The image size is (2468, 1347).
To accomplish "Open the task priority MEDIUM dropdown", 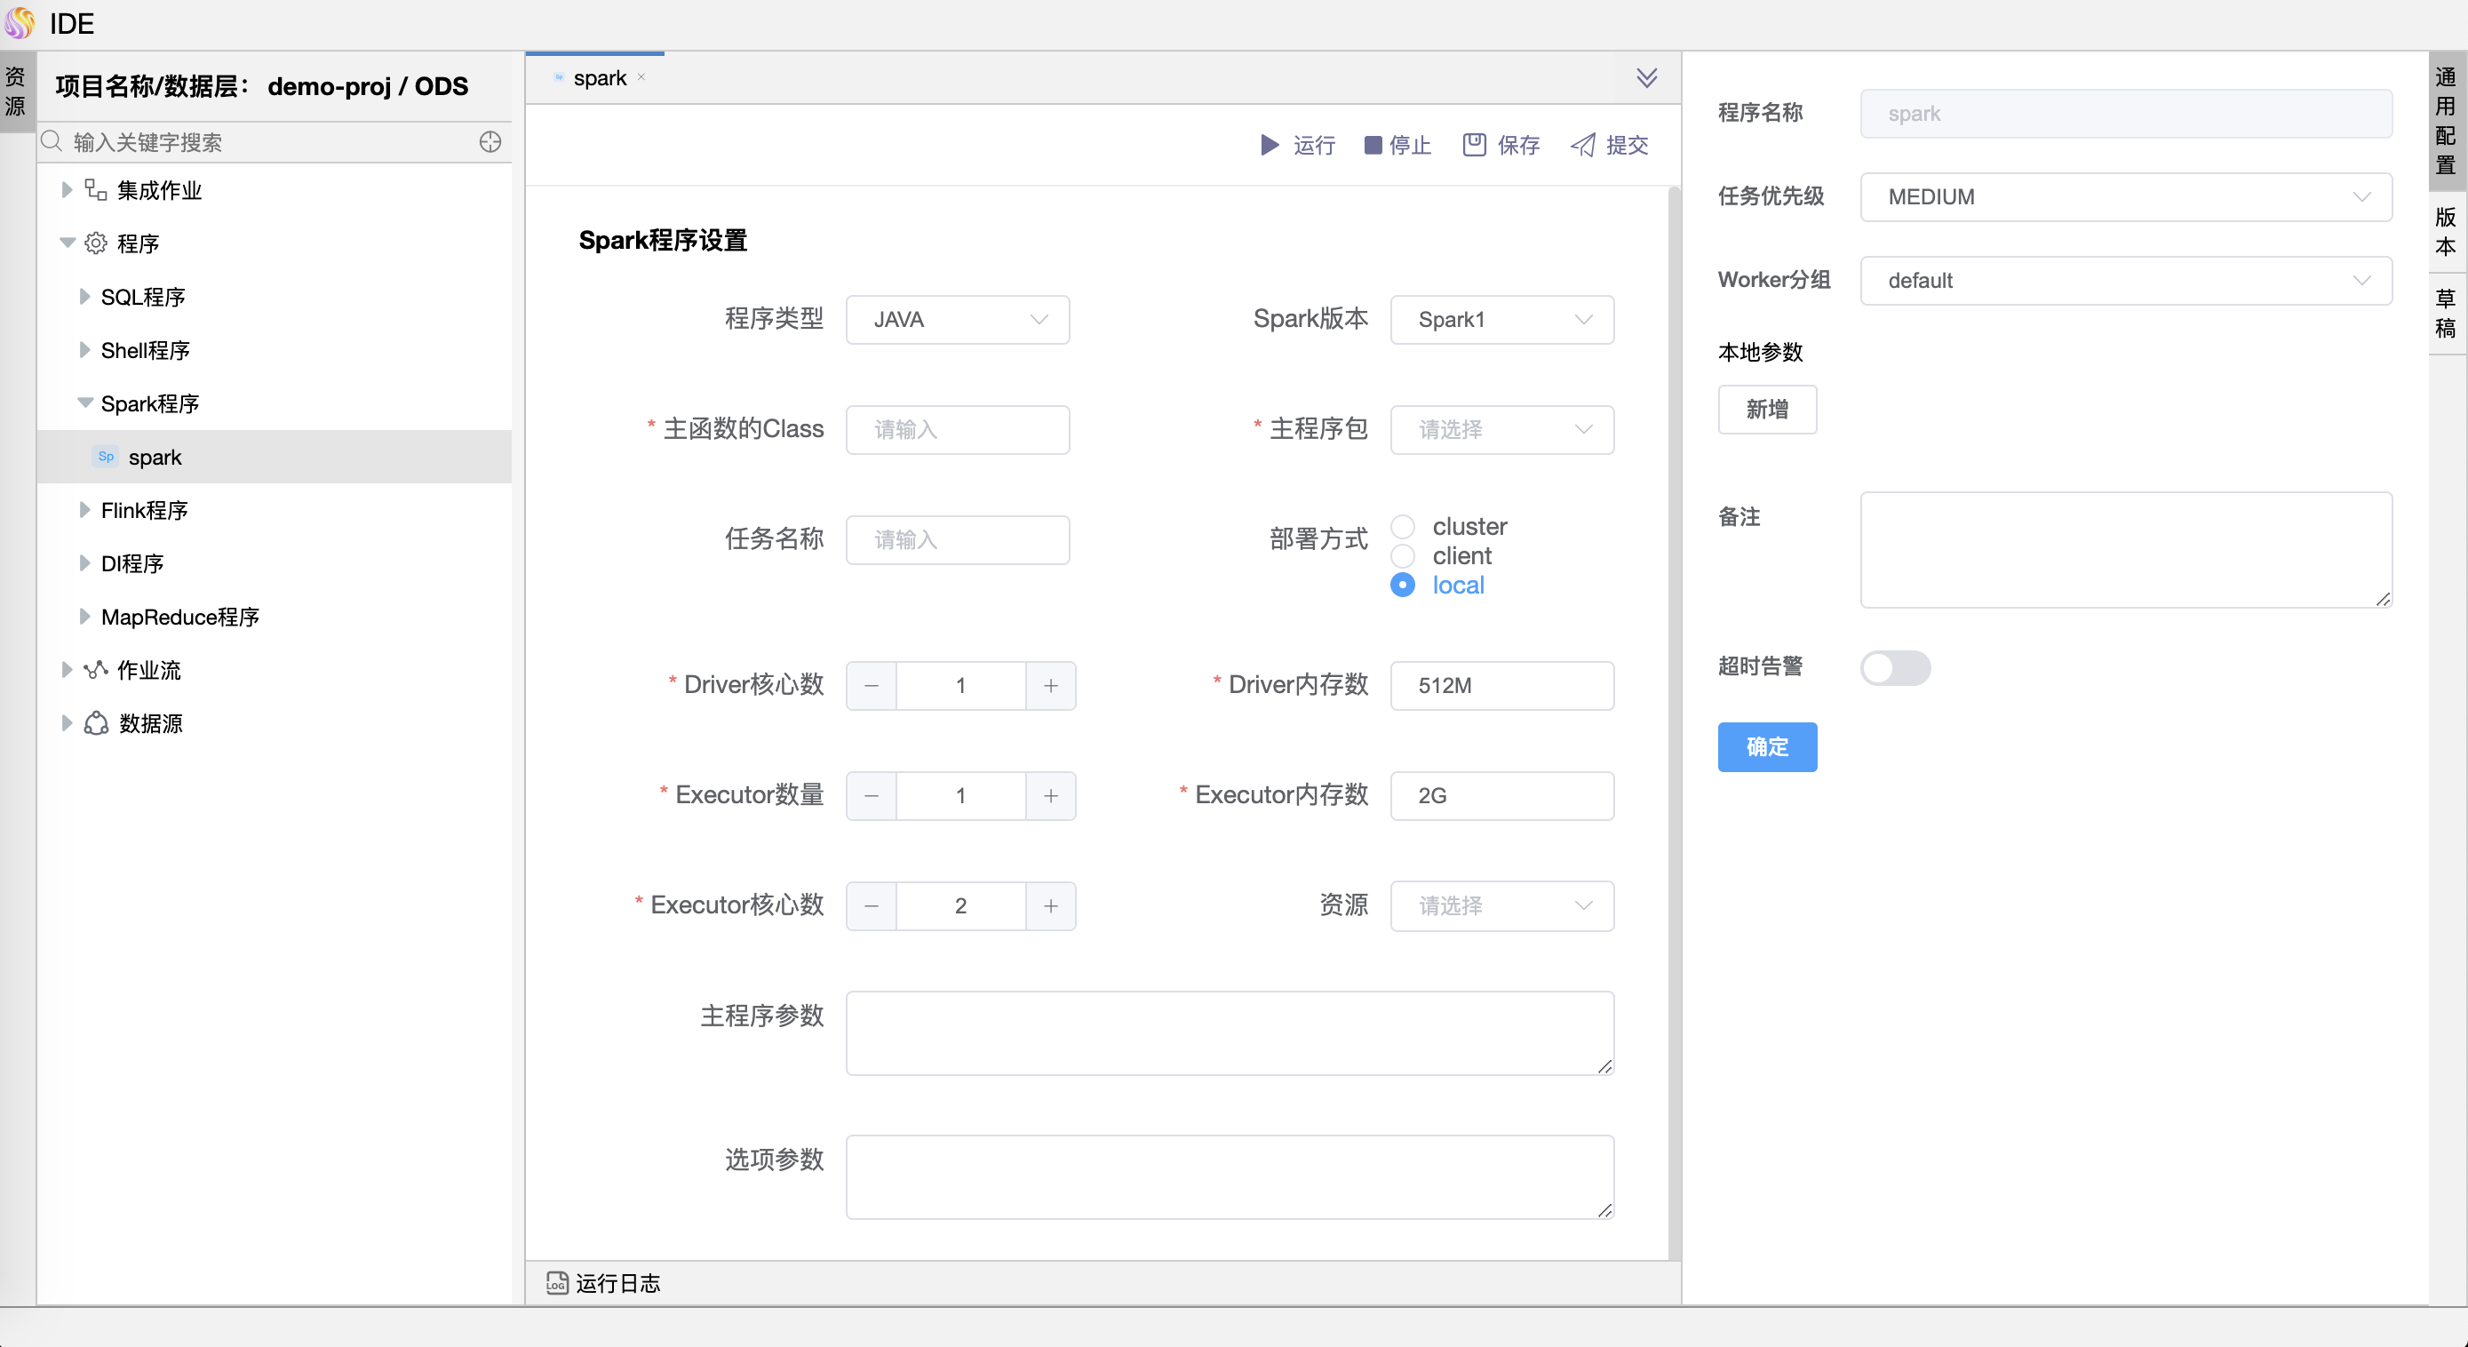I will 2125,196.
